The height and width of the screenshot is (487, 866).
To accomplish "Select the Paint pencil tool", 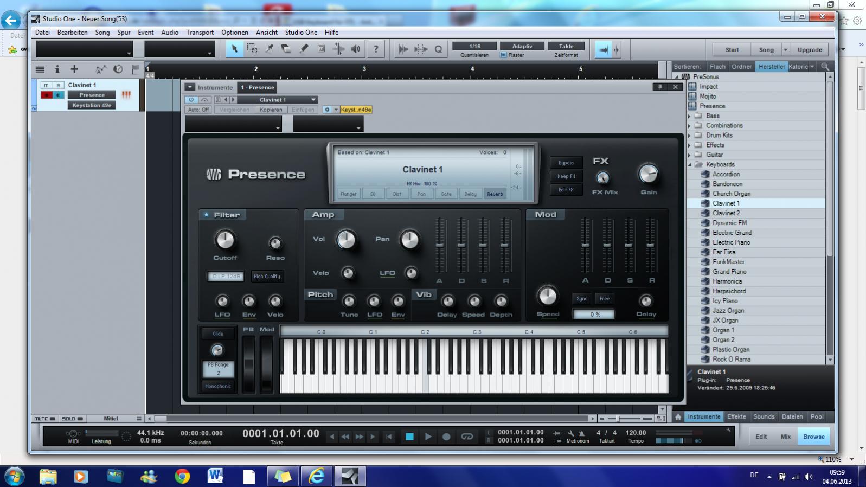I will coord(304,49).
